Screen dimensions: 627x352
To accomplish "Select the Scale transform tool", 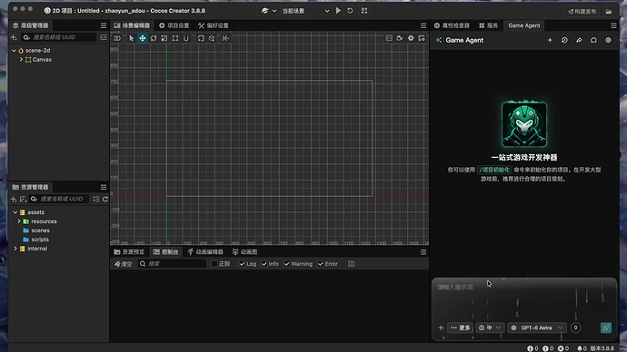I will click(x=164, y=38).
